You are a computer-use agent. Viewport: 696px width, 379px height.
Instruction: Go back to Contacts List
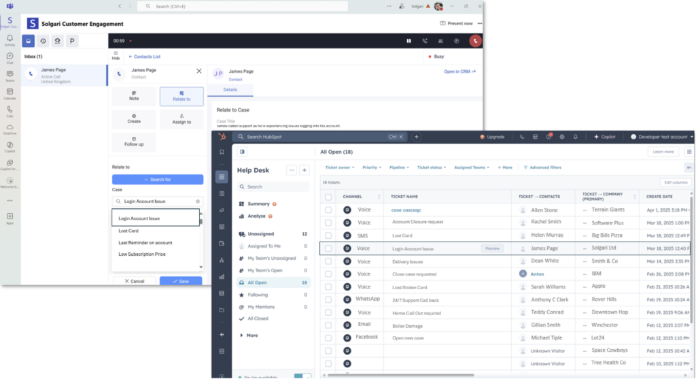point(144,56)
